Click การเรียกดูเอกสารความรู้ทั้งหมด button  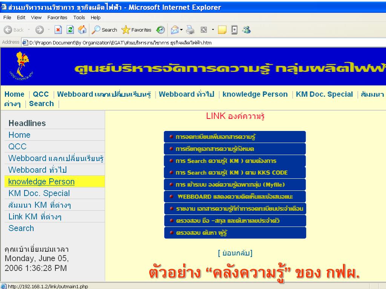click(235, 149)
